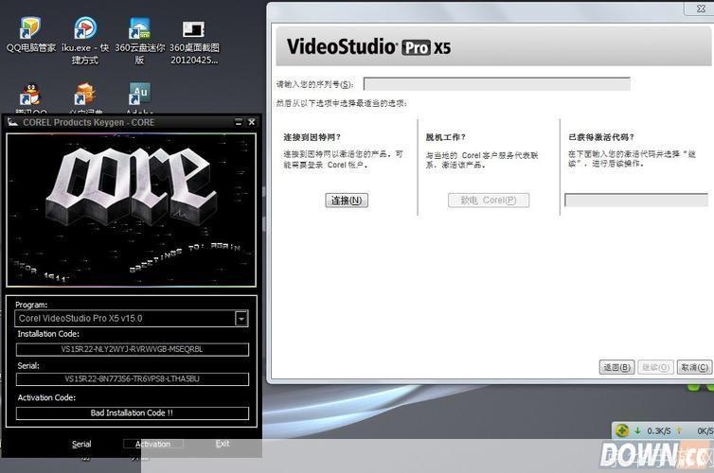This screenshot has width=714, height=473.
Task: Click the Keygen window title icon
Action: point(12,122)
